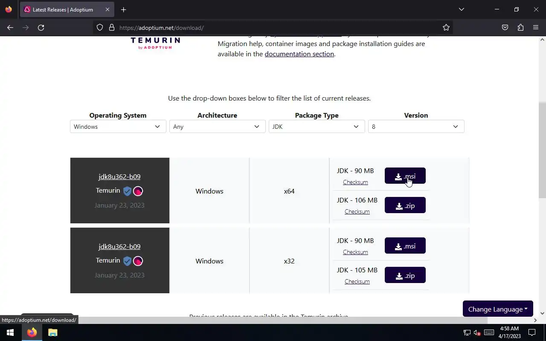Open the Firefox extensions puzzle icon
This screenshot has width=546, height=341.
pyautogui.click(x=520, y=27)
